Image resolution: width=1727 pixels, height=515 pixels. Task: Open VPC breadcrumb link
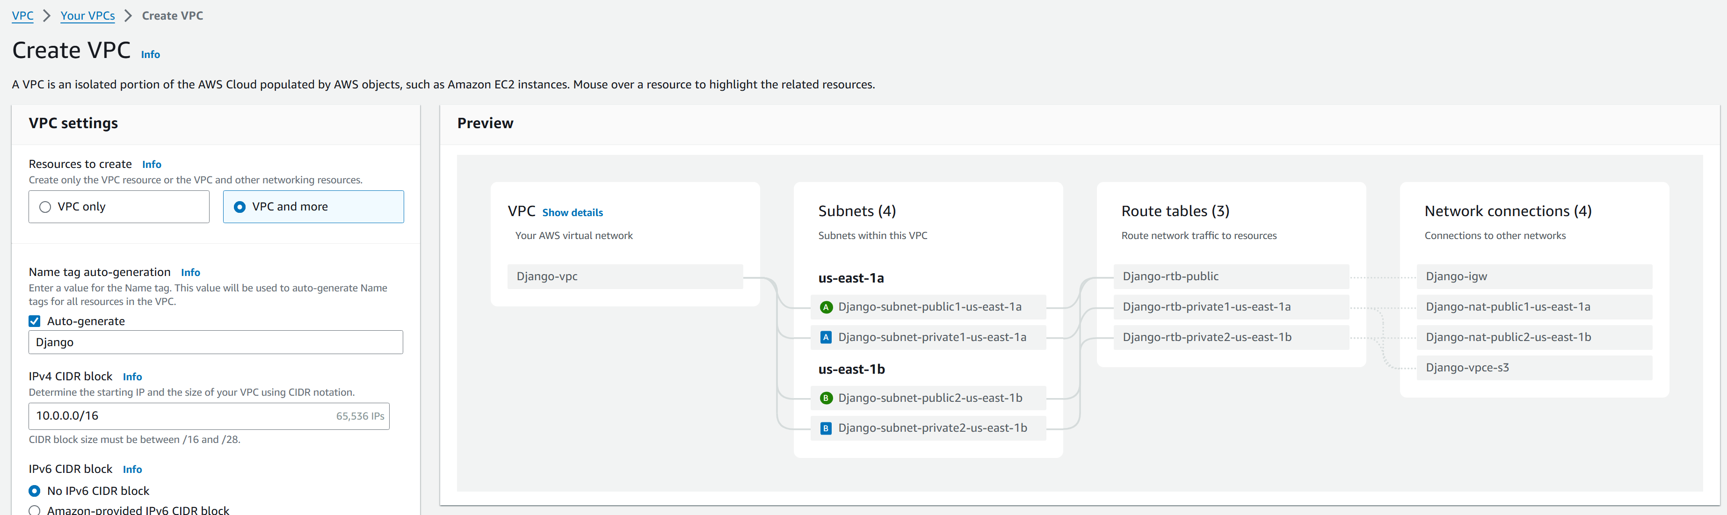point(23,15)
